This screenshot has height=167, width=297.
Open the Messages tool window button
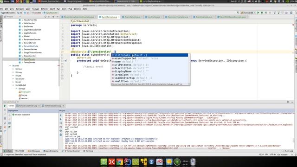tap(34, 151)
